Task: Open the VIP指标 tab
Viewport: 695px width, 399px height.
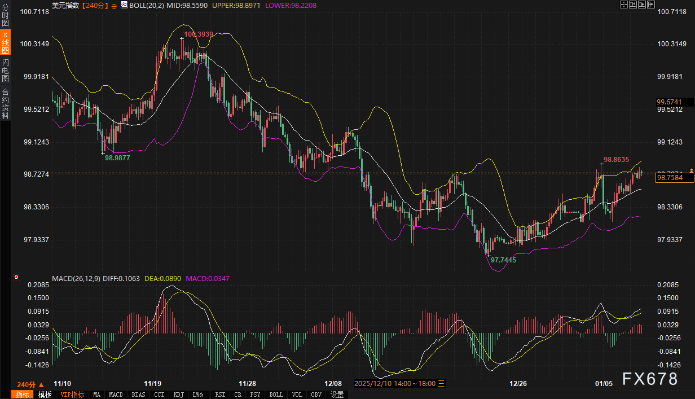Action: coord(72,394)
